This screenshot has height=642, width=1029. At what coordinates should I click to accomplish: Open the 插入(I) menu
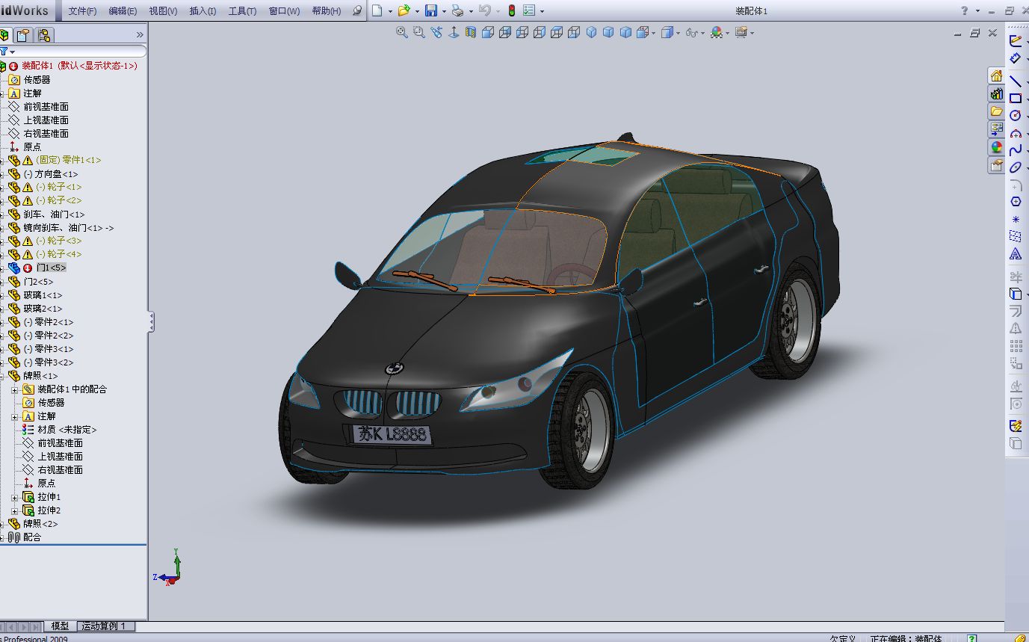coord(203,11)
